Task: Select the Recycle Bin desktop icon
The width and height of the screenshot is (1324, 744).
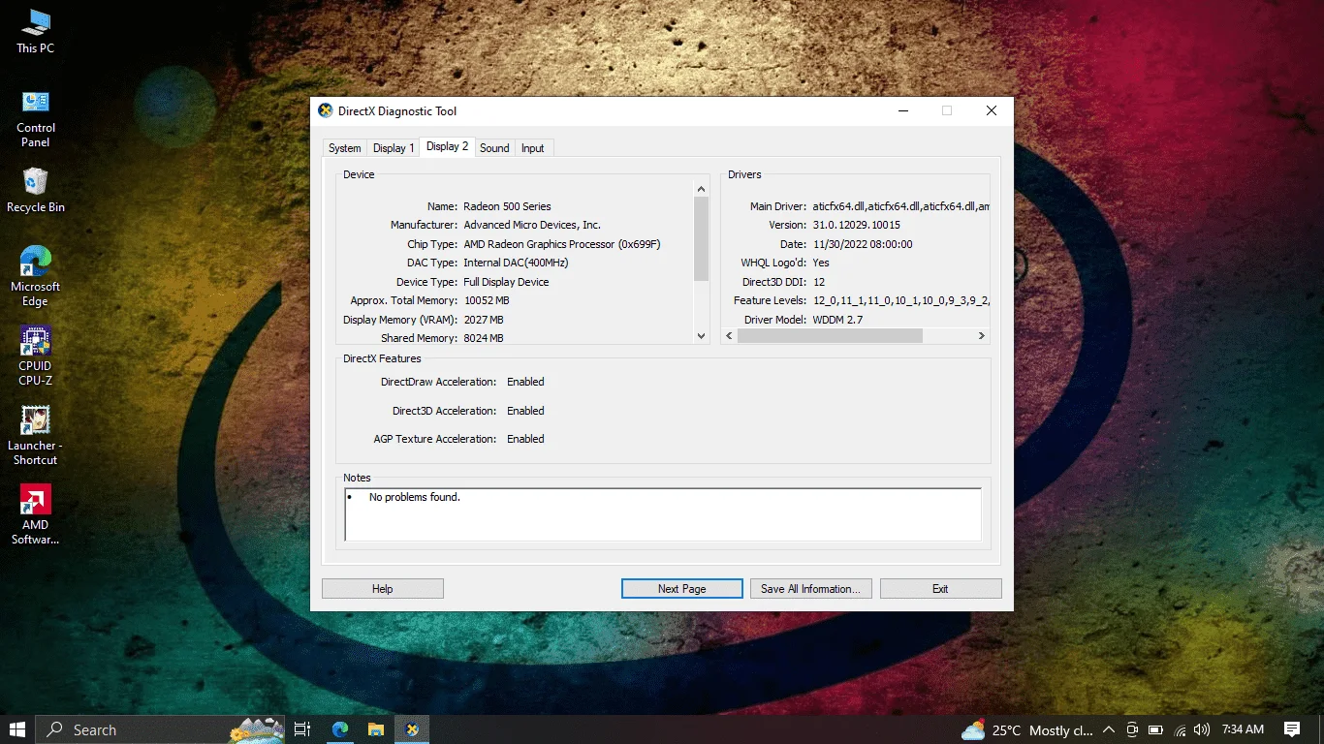Action: [36, 190]
